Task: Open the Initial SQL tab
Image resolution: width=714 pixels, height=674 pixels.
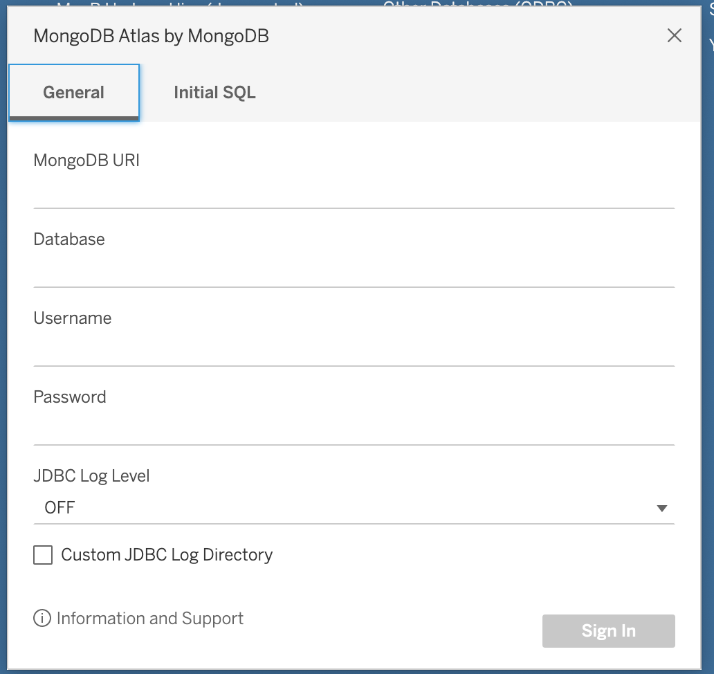Action: 214,93
